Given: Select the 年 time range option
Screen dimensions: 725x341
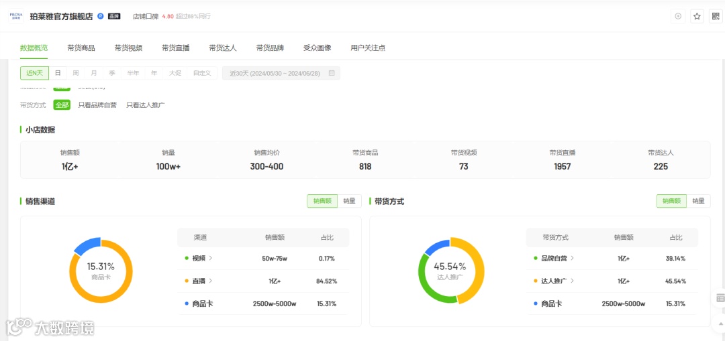Looking at the screenshot, I should [x=154, y=73].
